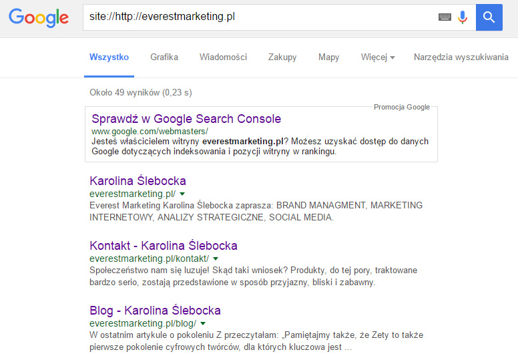Open the Więcej dropdown menu

[378, 57]
